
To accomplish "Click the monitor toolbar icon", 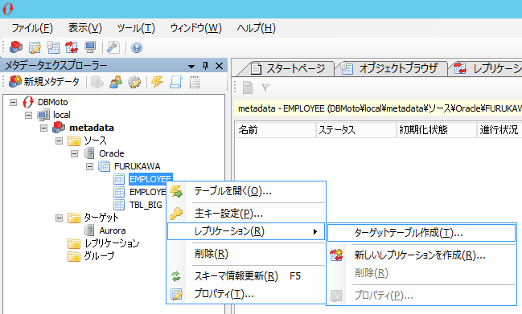I will [90, 47].
